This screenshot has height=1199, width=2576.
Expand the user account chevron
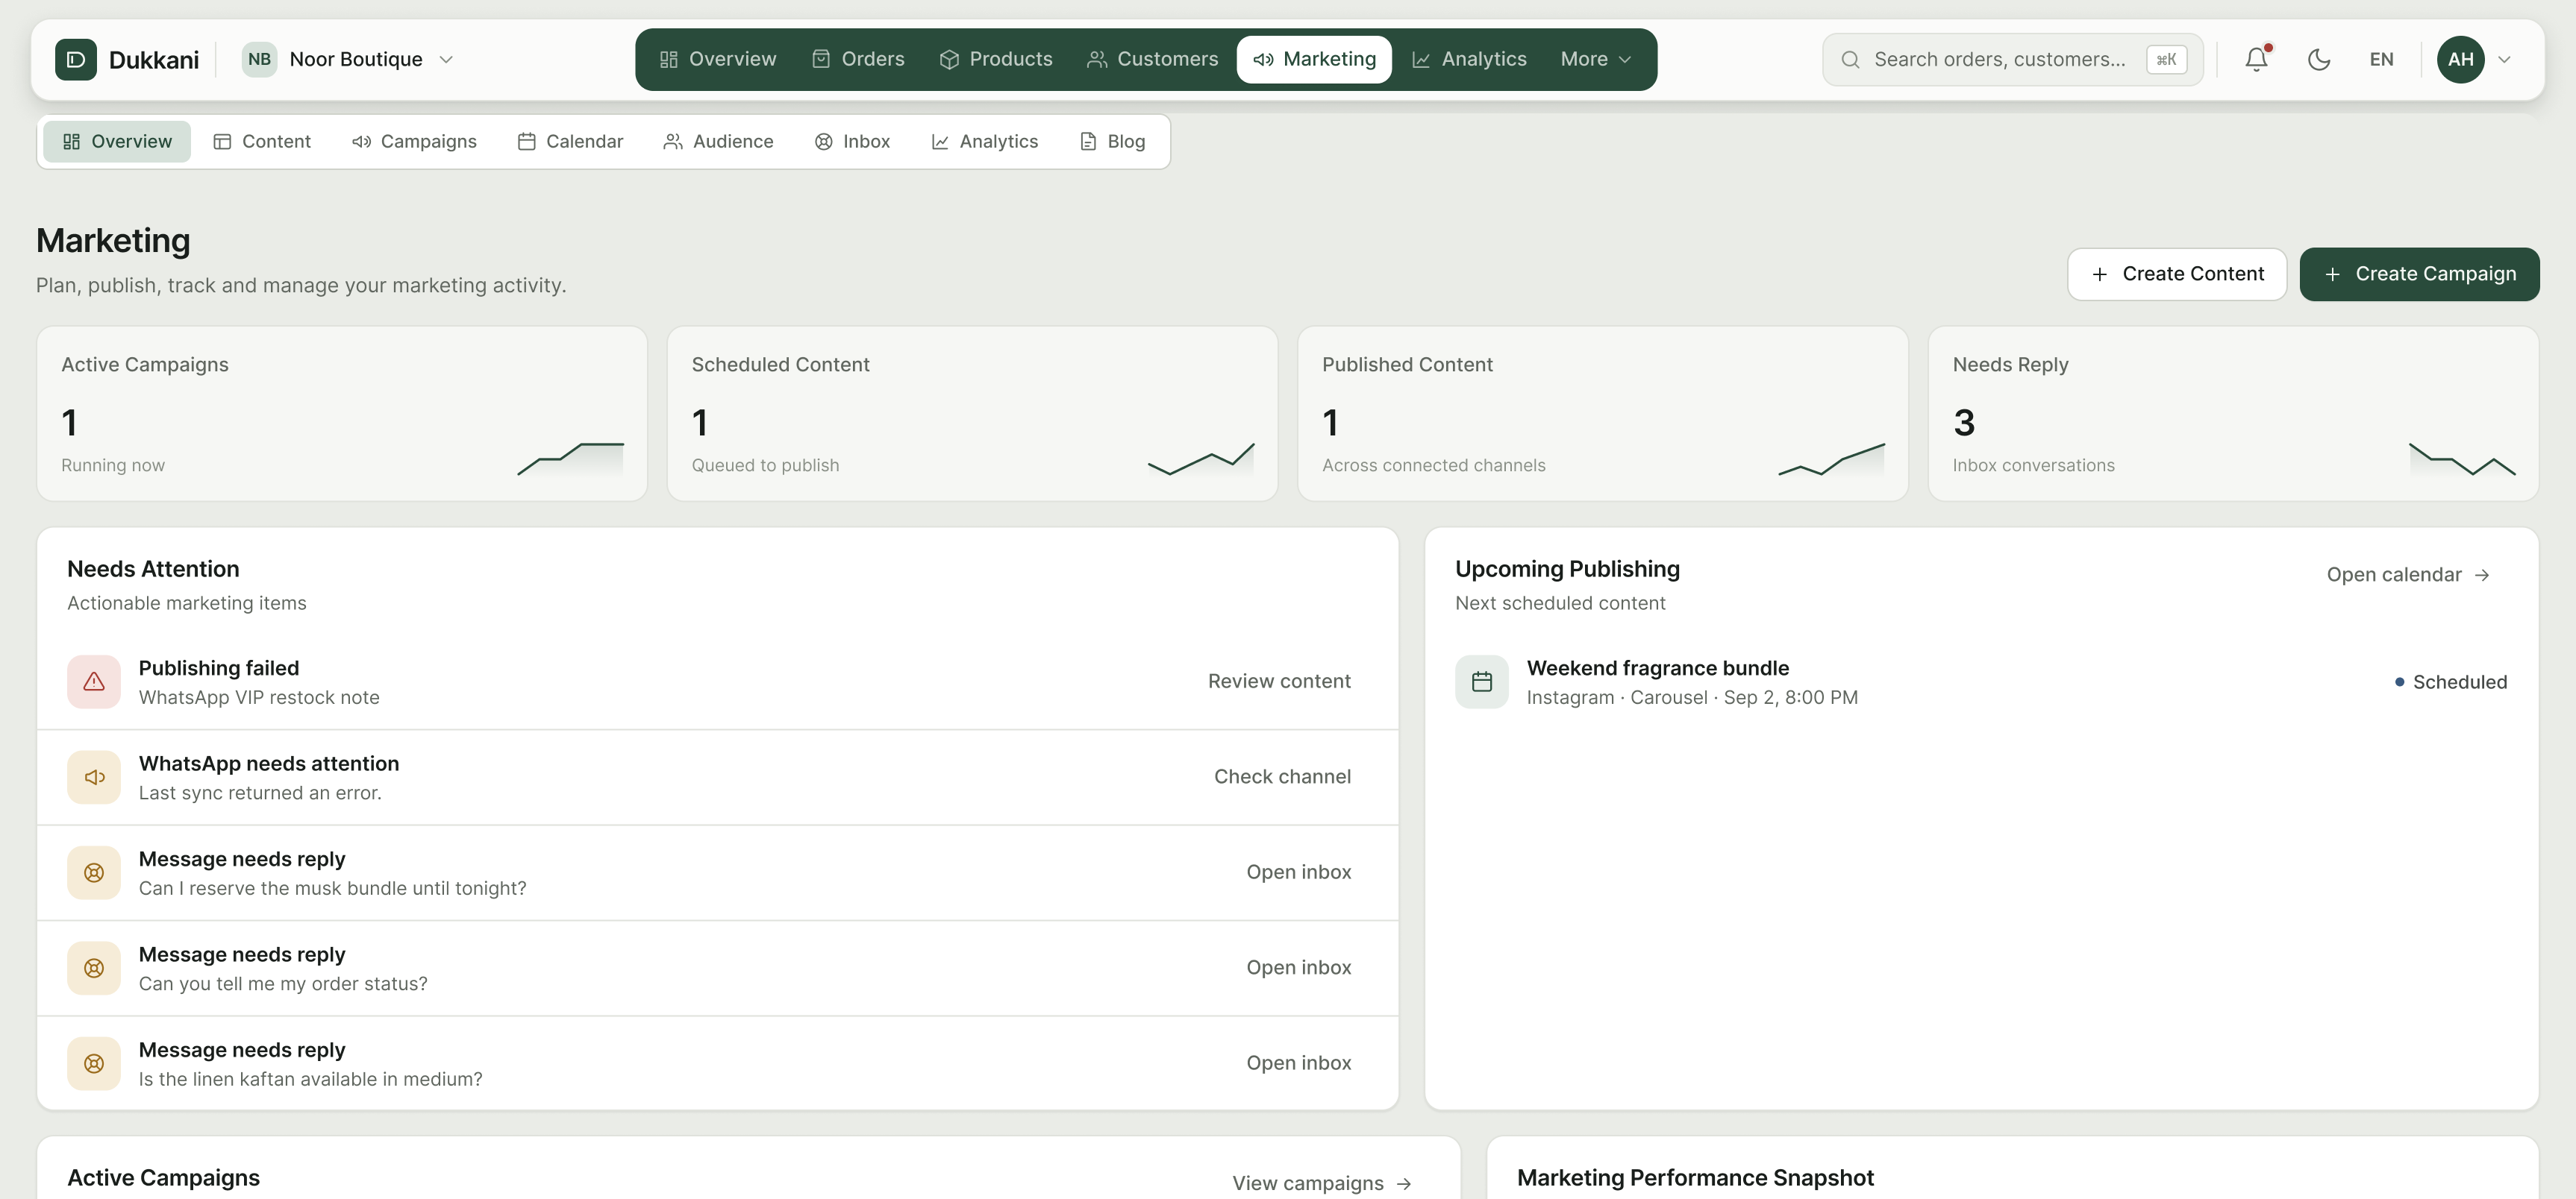pos(2505,59)
